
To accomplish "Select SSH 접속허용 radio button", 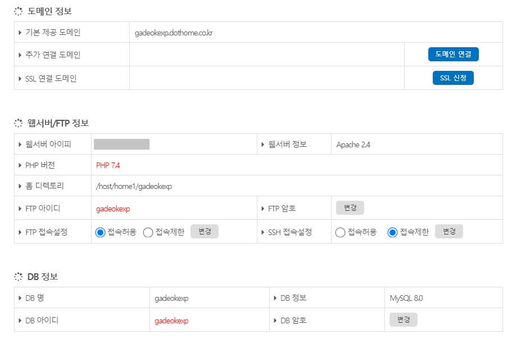I will click(340, 232).
